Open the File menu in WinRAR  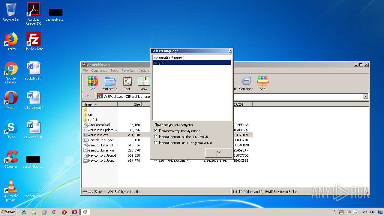[x=85, y=70]
